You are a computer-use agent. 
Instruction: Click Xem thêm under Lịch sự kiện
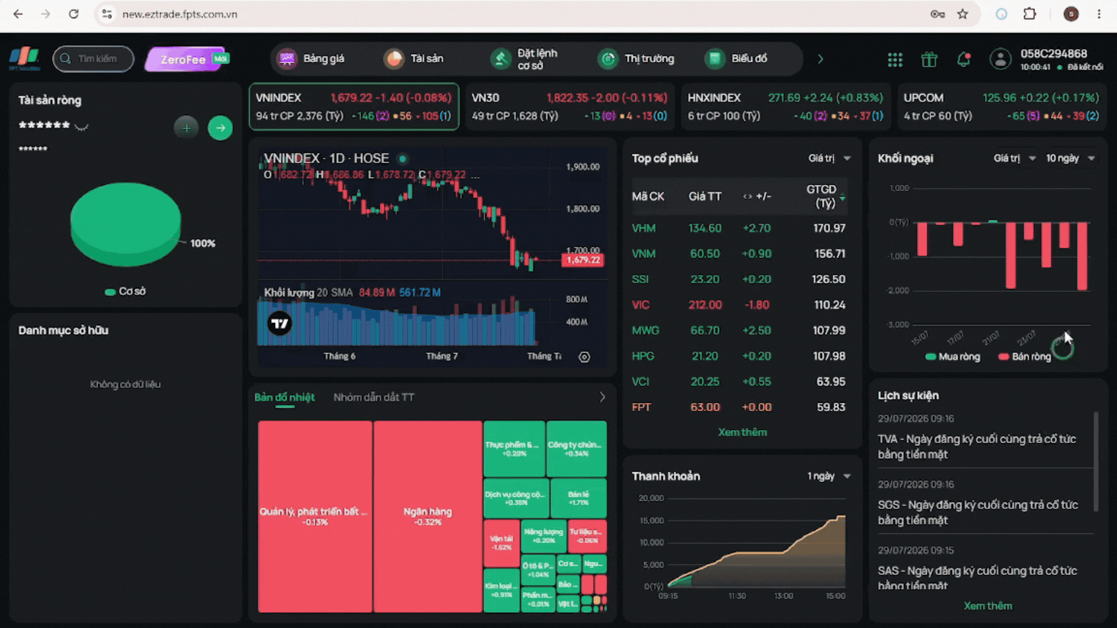coord(988,606)
